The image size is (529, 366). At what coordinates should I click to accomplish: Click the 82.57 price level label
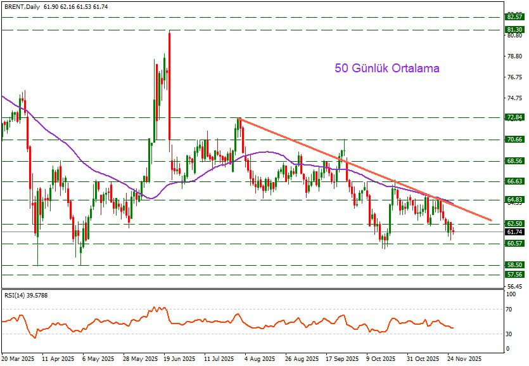click(x=514, y=17)
